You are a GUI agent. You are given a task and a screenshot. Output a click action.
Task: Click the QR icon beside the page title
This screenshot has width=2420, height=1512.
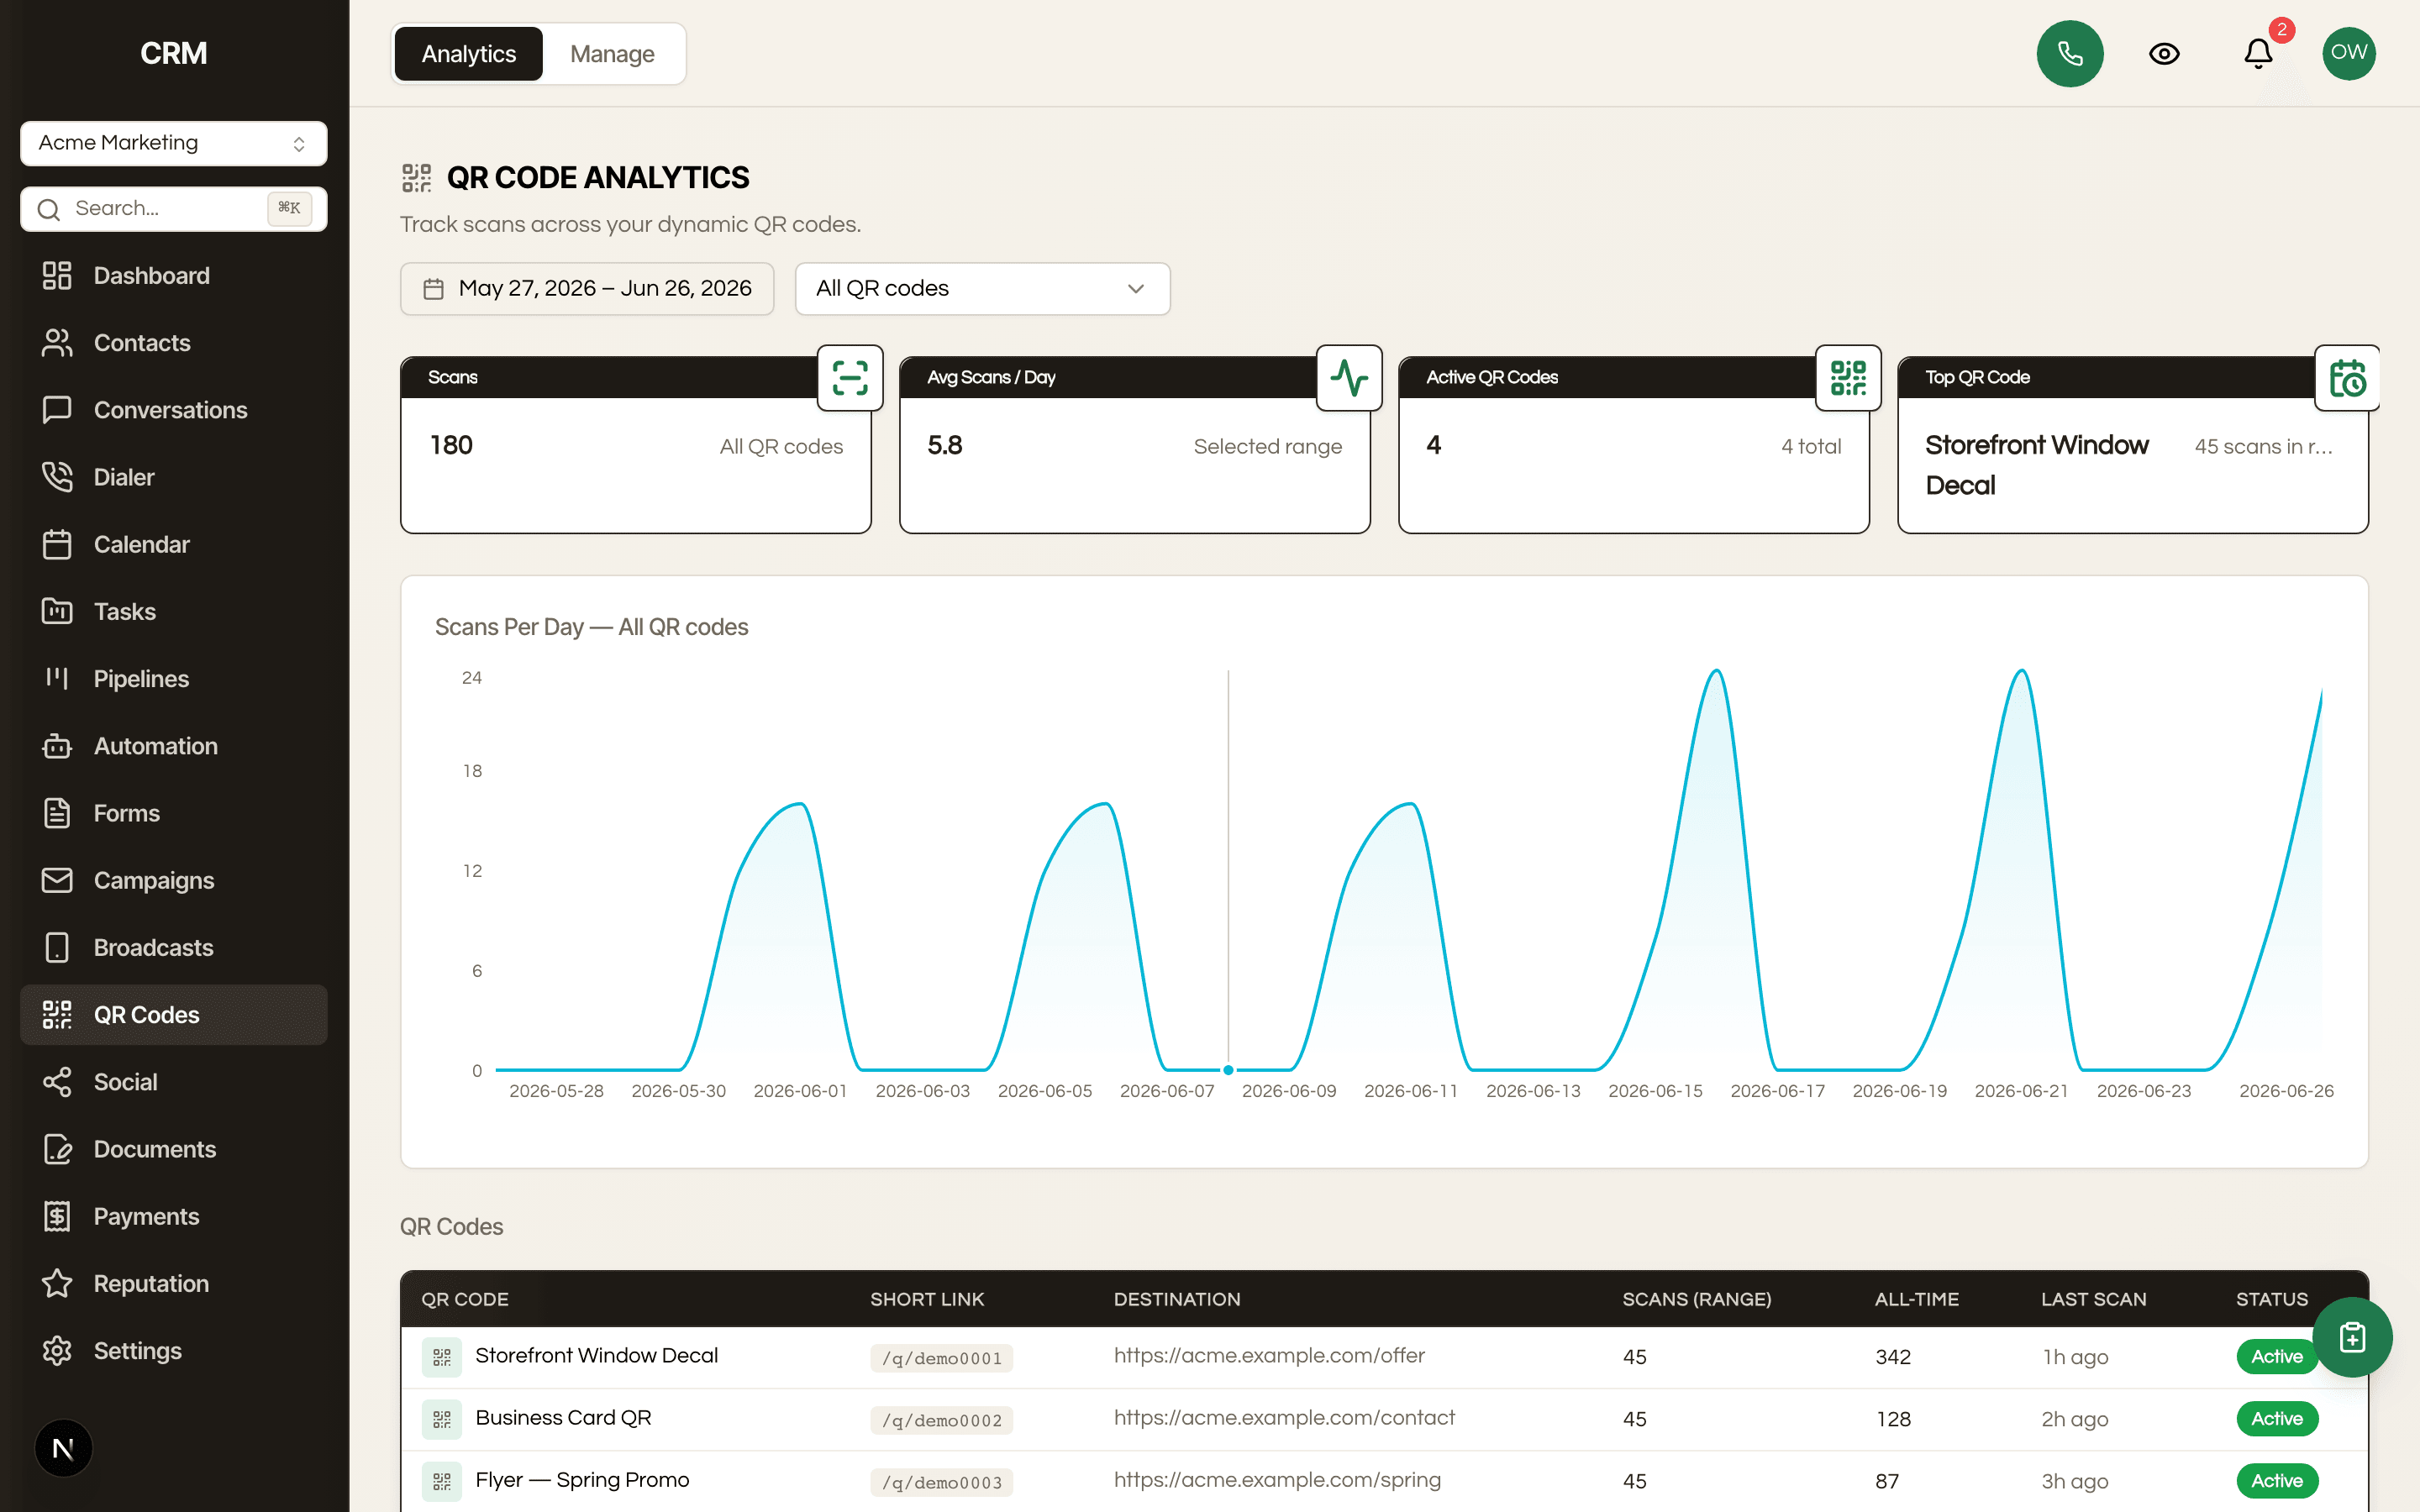(x=416, y=178)
